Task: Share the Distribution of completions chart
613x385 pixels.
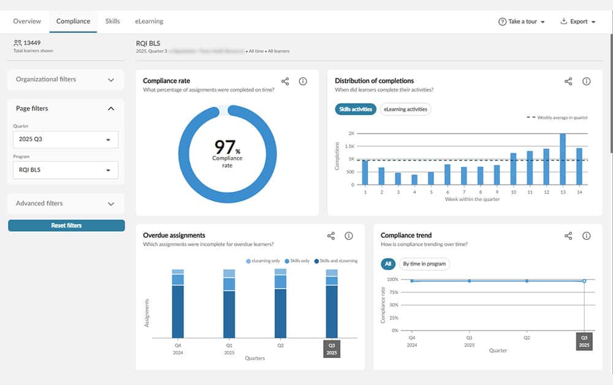Action: [568, 82]
